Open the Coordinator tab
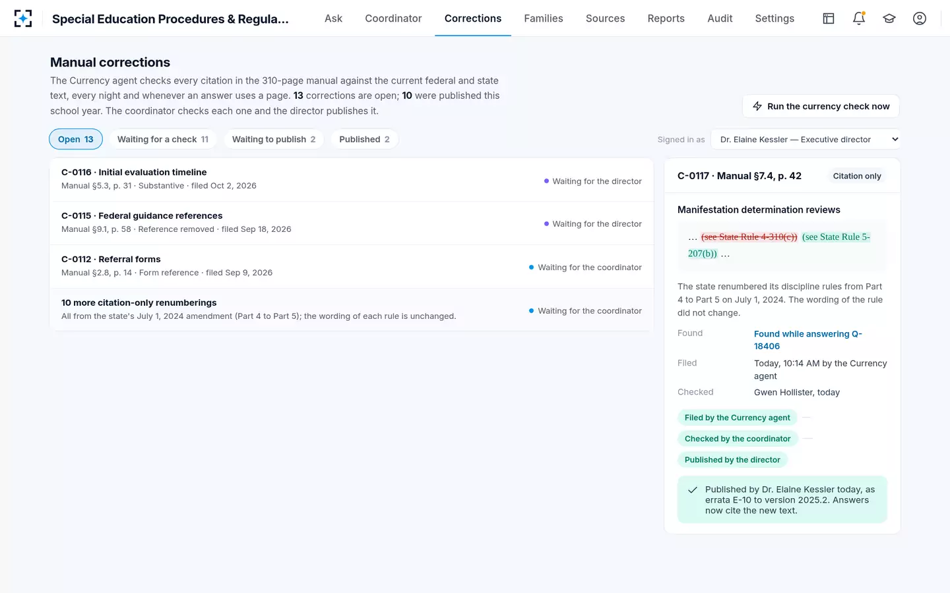The width and height of the screenshot is (950, 593). pos(393,18)
